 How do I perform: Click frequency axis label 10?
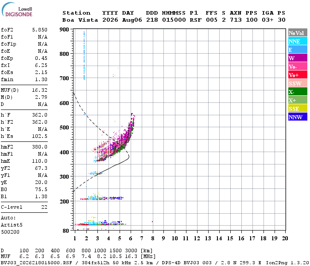(x=174, y=239)
